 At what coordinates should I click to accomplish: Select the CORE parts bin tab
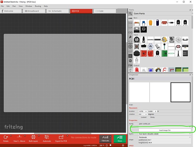130,18
